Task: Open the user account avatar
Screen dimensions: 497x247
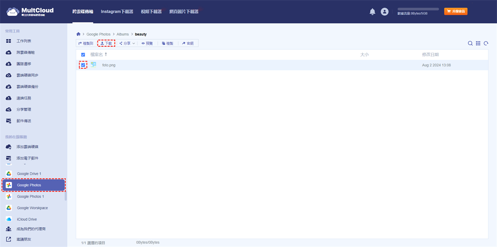Action: tap(385, 12)
